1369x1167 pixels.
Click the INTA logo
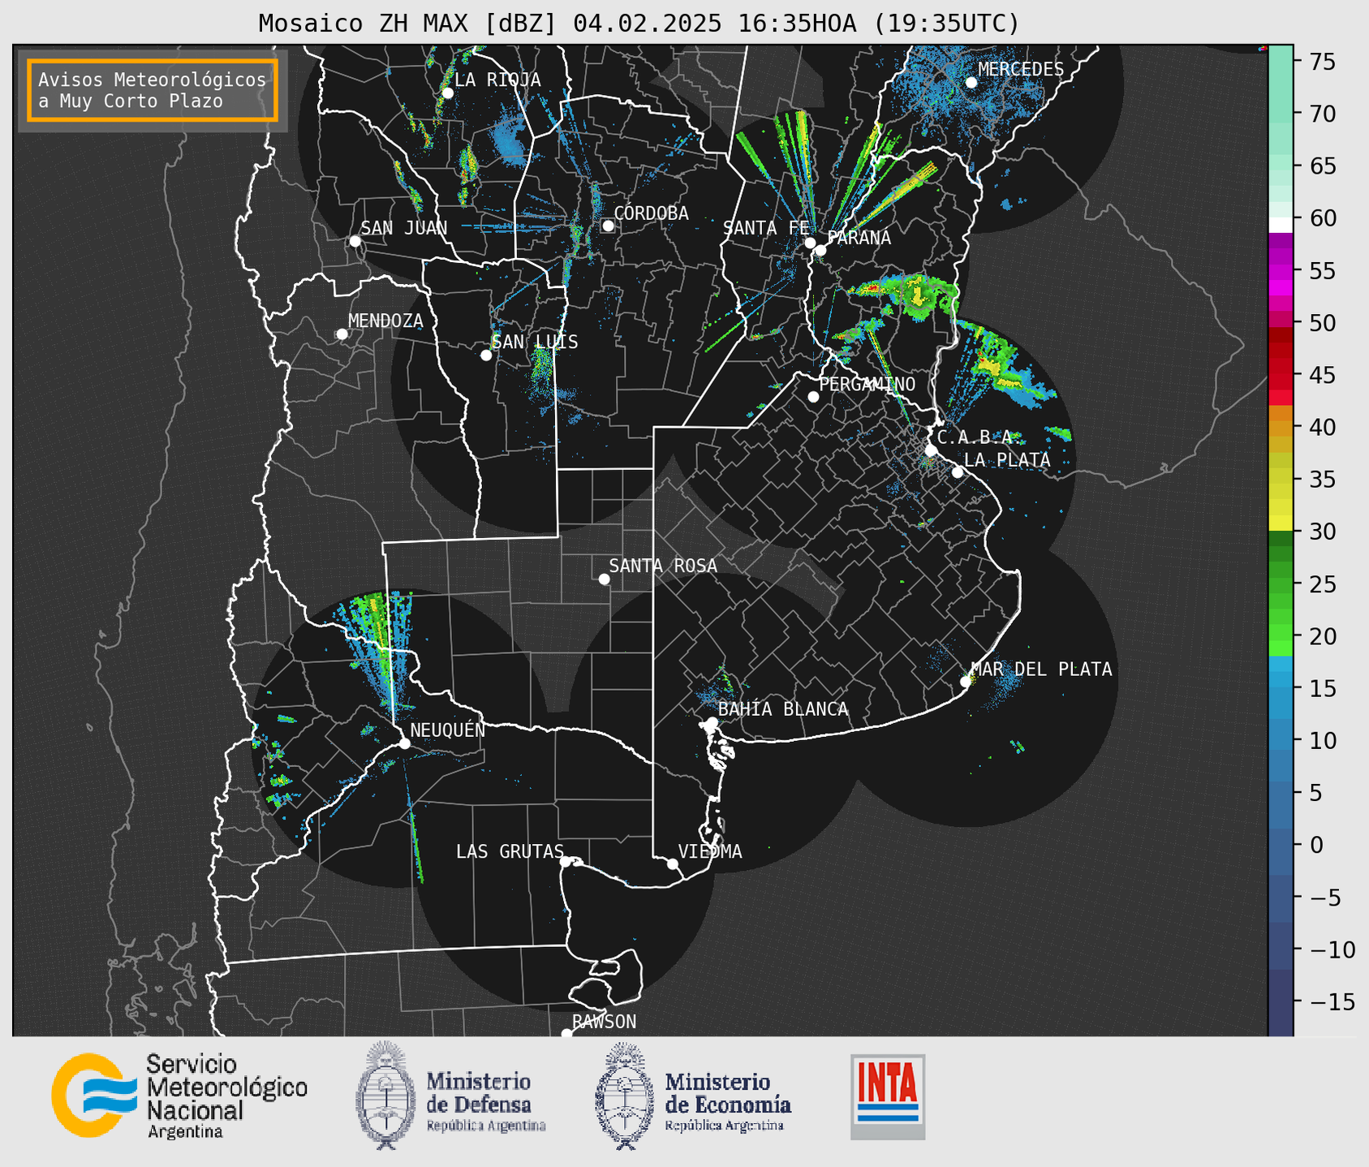pyautogui.click(x=888, y=1096)
